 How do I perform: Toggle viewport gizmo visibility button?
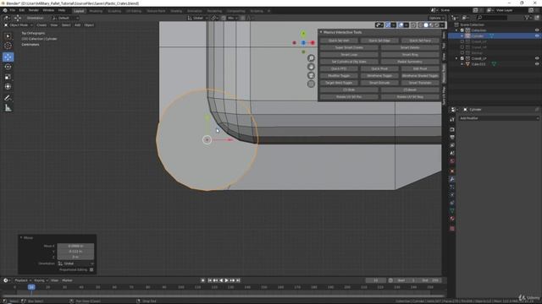click(388, 24)
